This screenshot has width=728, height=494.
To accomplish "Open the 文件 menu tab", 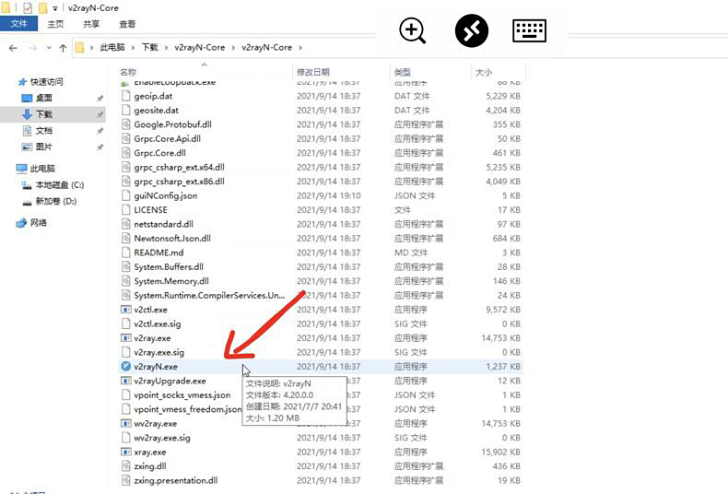I will click(x=19, y=24).
